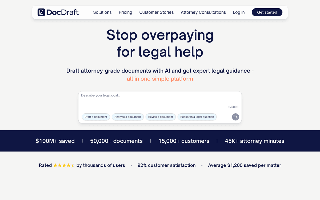Choose Research a legal question chip

click(197, 117)
